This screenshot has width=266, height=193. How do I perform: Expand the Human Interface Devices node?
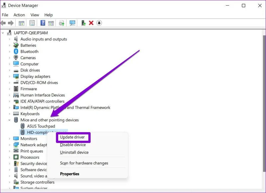click(x=10, y=95)
